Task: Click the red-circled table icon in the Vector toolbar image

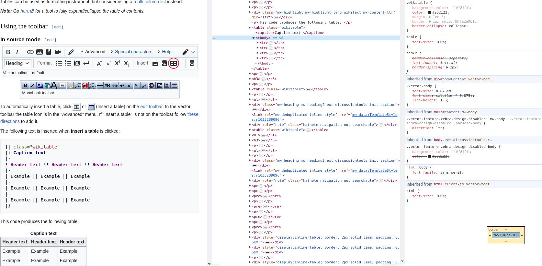Action: click(174, 63)
